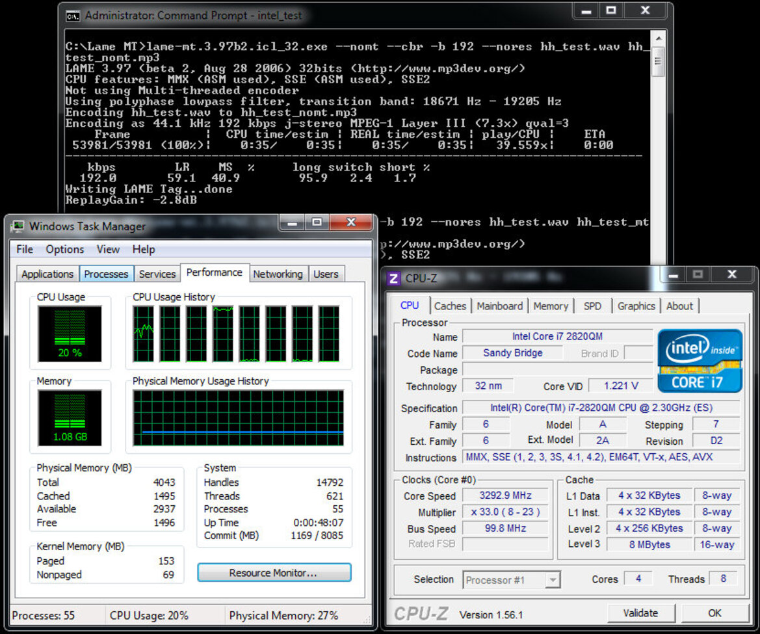This screenshot has height=634, width=760.
Task: Open the About tab in CPU-Z
Action: [679, 306]
